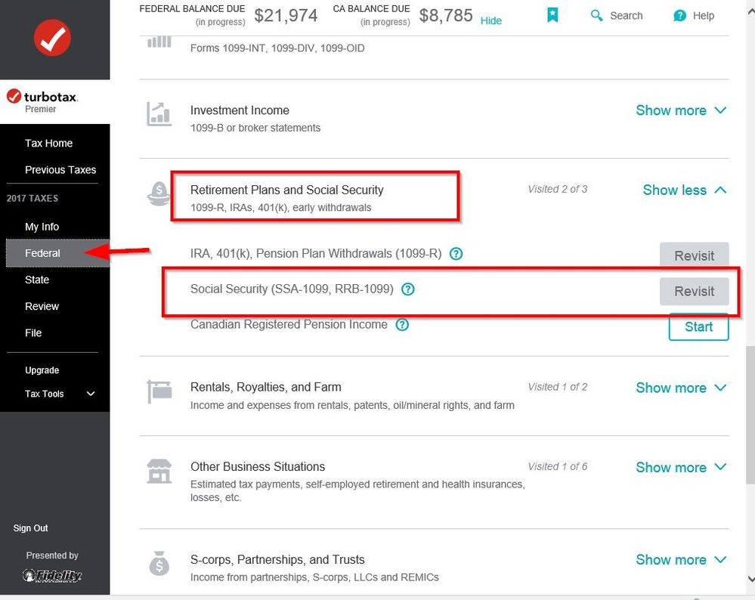This screenshot has height=600, width=755.
Task: Click the Investment Income chart icon
Action: (x=159, y=115)
